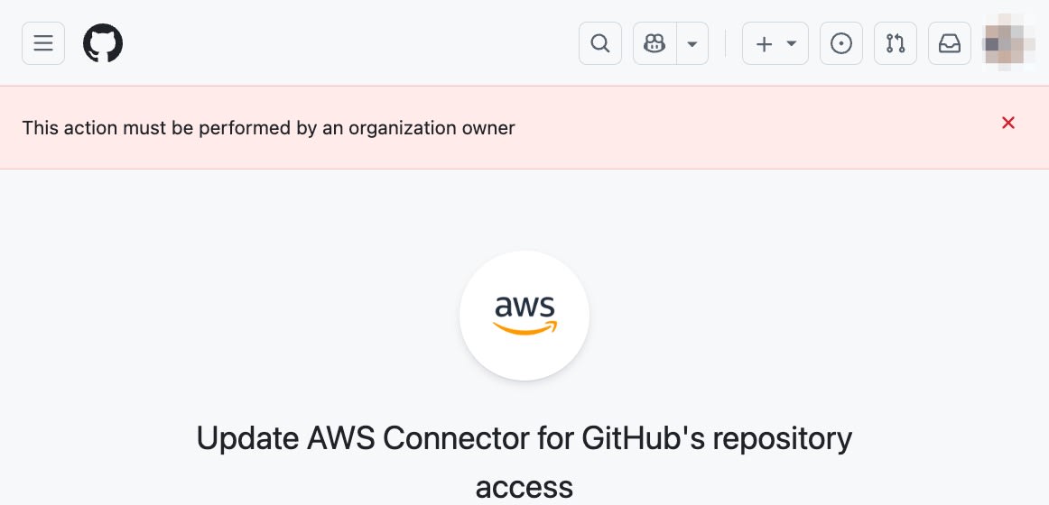The image size is (1049, 505).
Task: Expand the Copilot dropdown caret
Action: click(x=692, y=43)
